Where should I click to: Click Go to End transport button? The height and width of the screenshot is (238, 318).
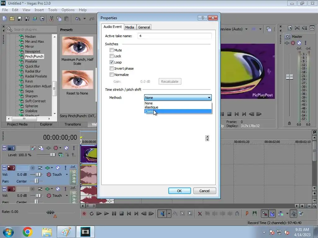[x=136, y=214]
